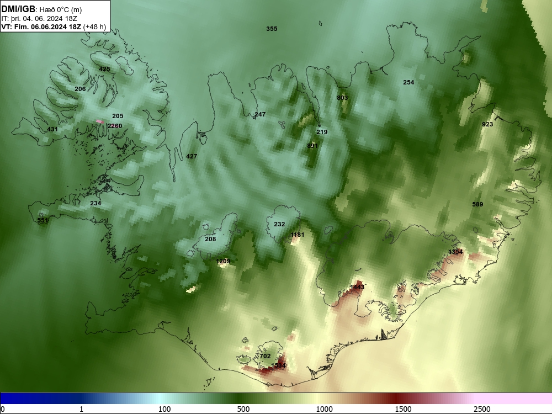This screenshot has height=414, width=552.
Task: Click the 803 value label
Action: point(343,98)
